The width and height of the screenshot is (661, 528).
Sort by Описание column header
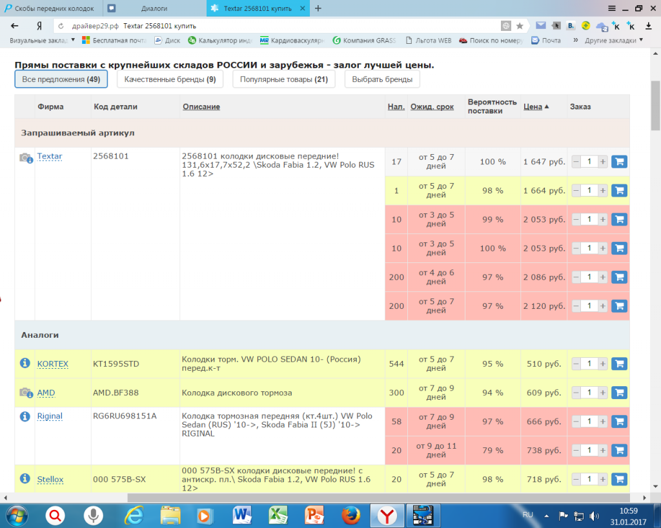201,107
